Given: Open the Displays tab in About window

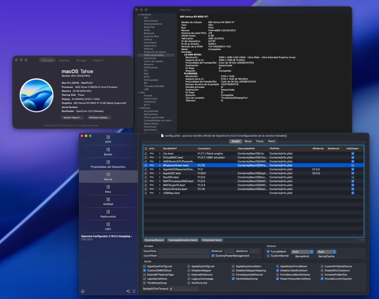Looking at the screenshot, I should coord(64,60).
